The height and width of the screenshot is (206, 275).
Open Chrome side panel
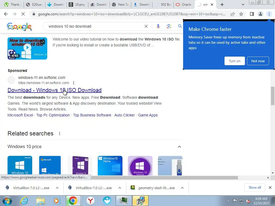pyautogui.click(x=252, y=14)
